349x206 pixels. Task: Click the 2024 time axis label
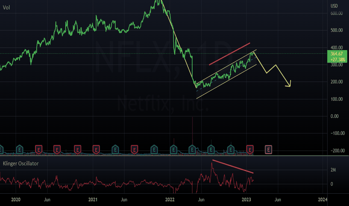[323, 200]
